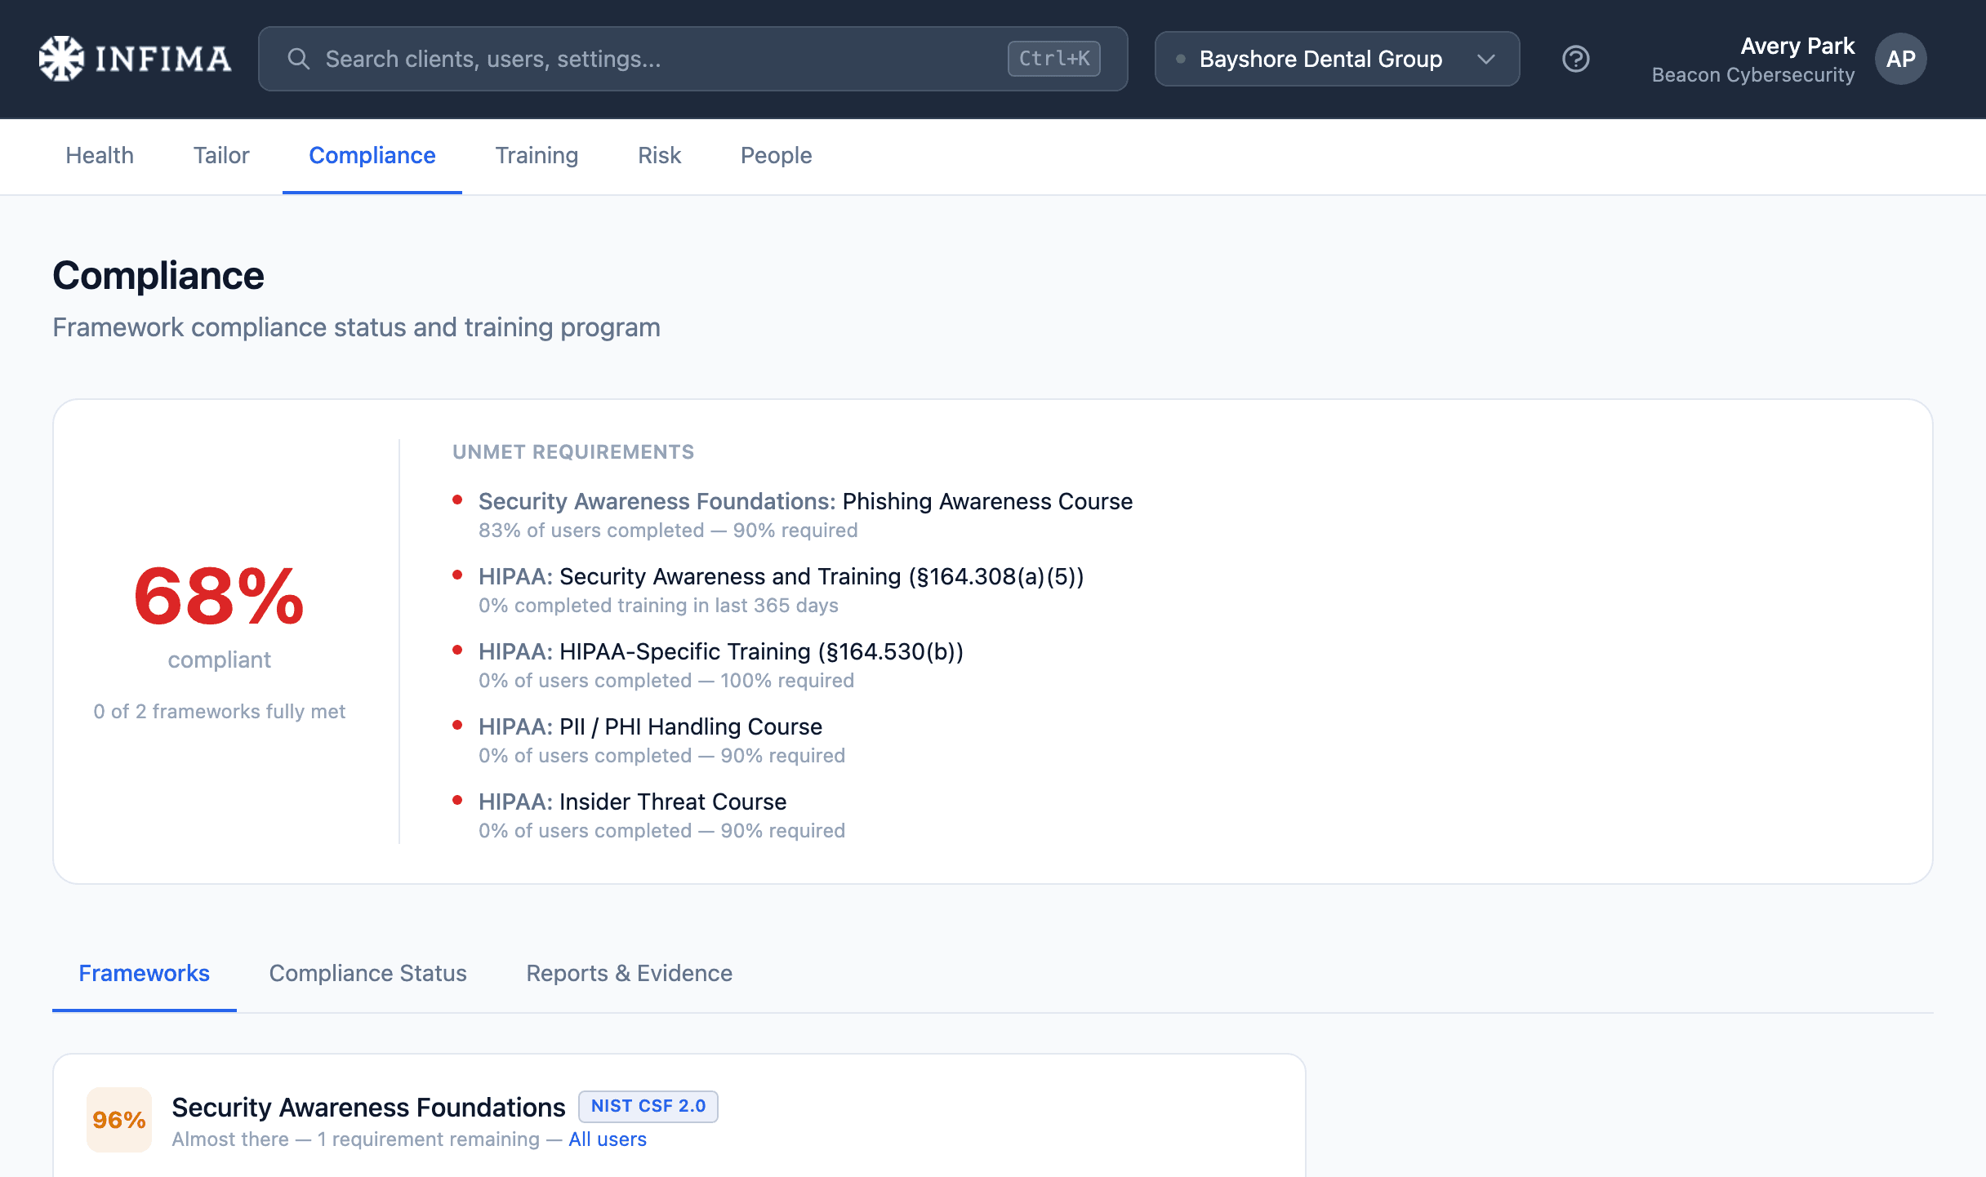Click the HIPAA-Specific Training (§164.530(b)) requirement
Viewport: 1986px width, 1177px height.
721,651
